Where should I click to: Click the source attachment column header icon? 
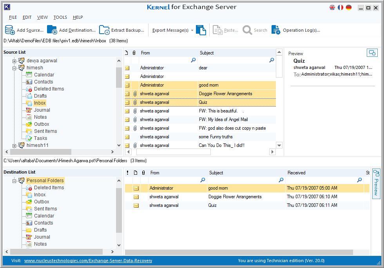pyautogui.click(x=134, y=53)
